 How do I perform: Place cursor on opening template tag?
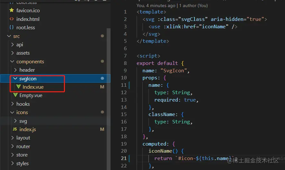tap(151, 12)
